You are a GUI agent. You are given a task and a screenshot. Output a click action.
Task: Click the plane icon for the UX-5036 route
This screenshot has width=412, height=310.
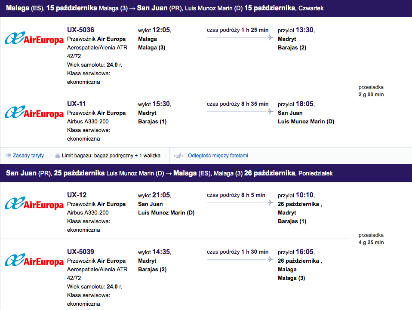coord(271,37)
